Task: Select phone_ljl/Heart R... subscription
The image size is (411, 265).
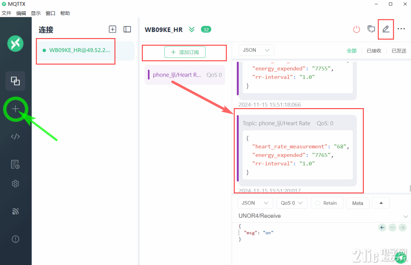Action: click(x=185, y=75)
